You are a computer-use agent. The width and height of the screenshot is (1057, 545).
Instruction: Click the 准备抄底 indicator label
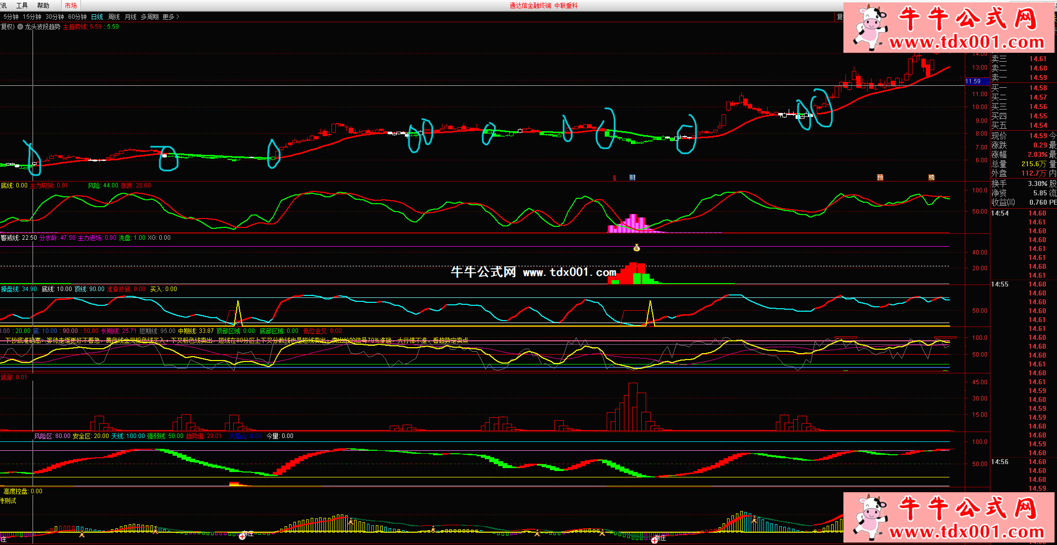(126, 289)
